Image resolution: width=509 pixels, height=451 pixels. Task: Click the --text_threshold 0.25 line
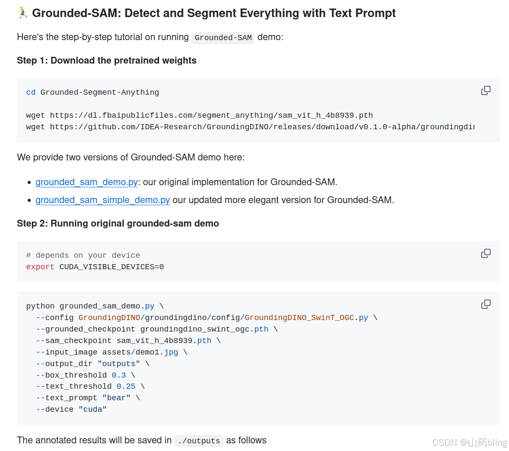(90, 387)
